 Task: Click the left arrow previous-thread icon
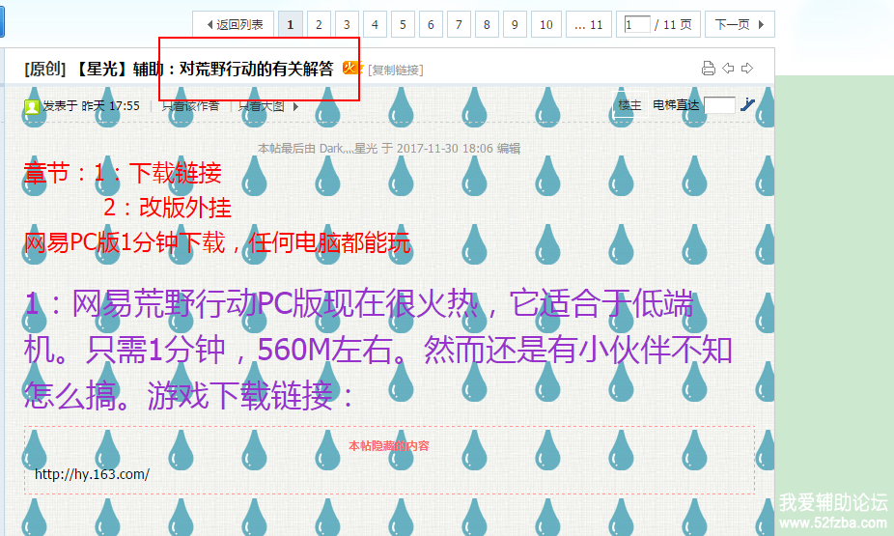click(728, 69)
